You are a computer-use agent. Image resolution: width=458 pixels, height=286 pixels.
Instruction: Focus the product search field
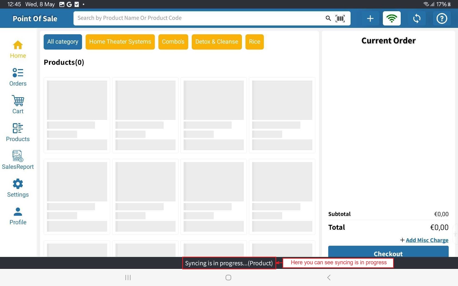(x=198, y=18)
